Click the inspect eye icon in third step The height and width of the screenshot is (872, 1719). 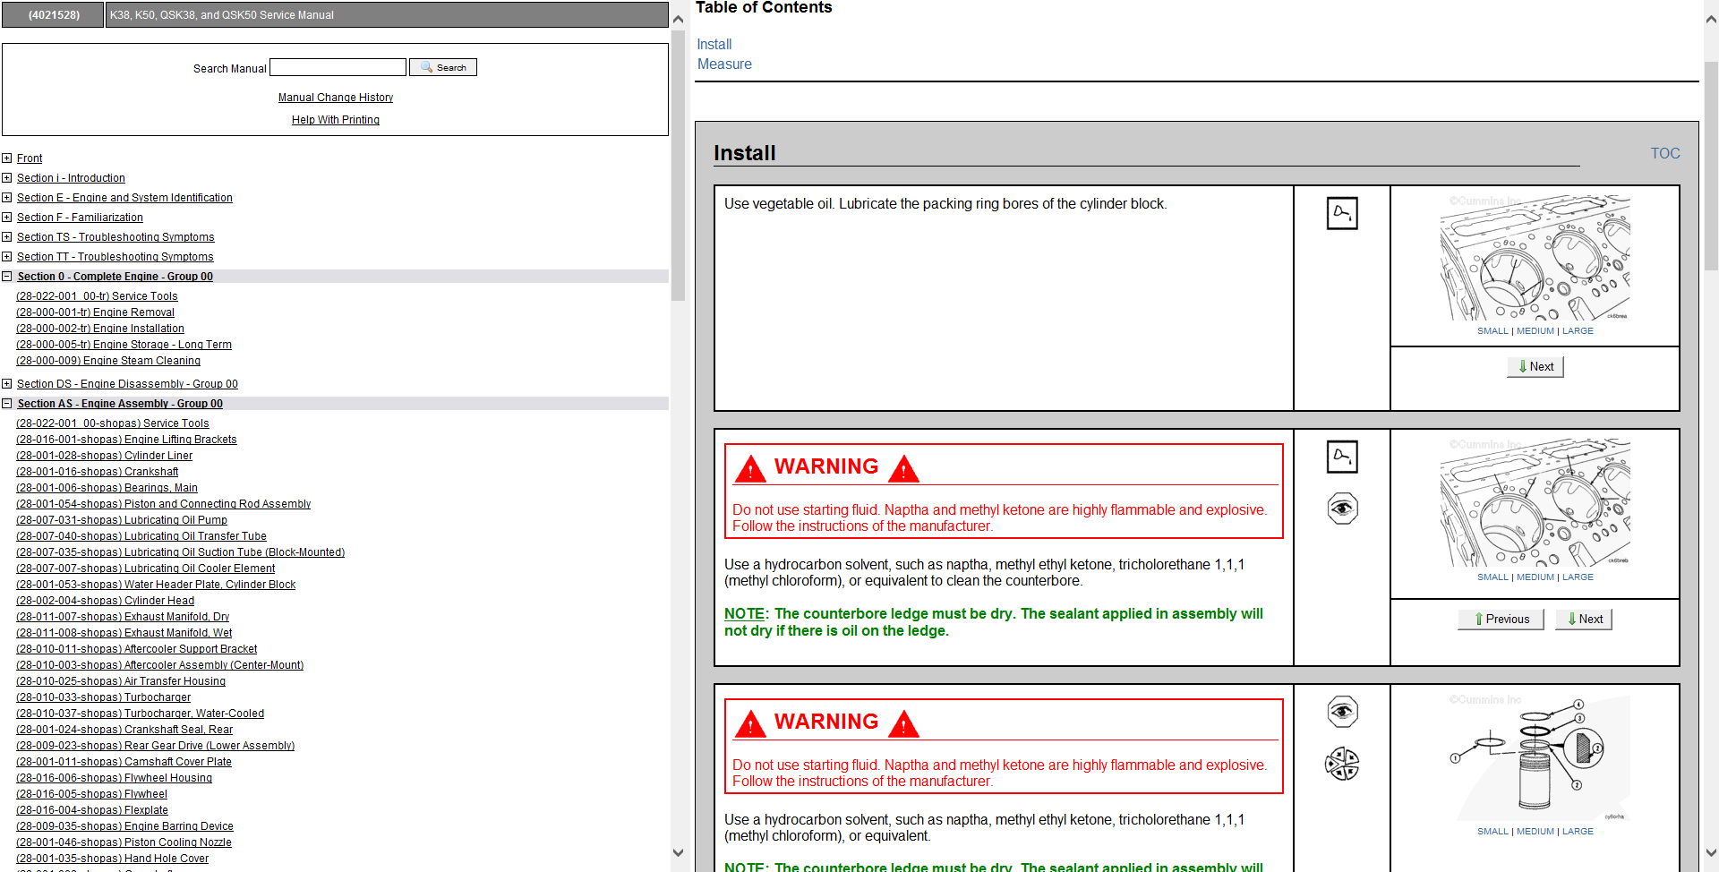tap(1342, 712)
